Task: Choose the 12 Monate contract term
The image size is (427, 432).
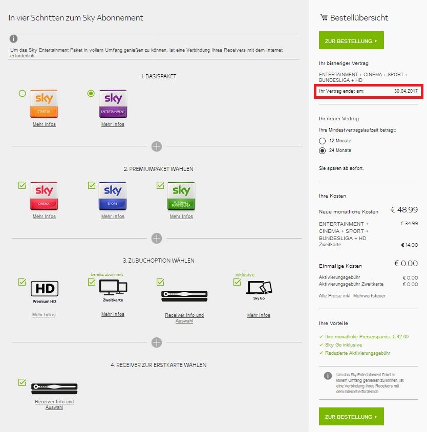Action: point(322,141)
